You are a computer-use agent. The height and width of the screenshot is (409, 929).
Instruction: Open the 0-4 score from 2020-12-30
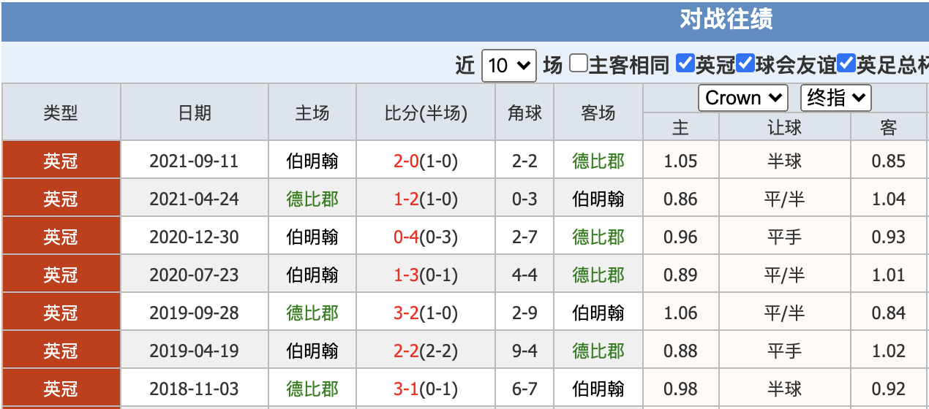(x=406, y=237)
